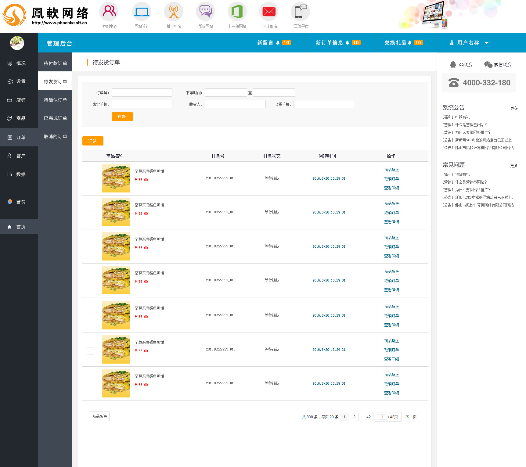Open the 案例中心 people icon
The image size is (526, 467).
[x=109, y=11]
